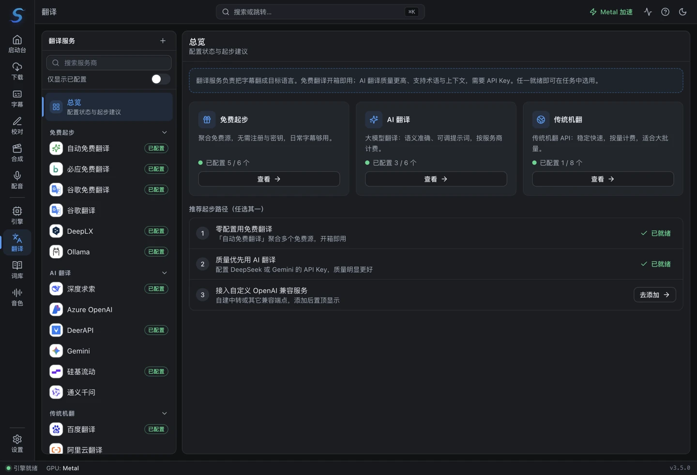Collapse the 传统机翻 group
The height and width of the screenshot is (475, 697).
tap(164, 414)
